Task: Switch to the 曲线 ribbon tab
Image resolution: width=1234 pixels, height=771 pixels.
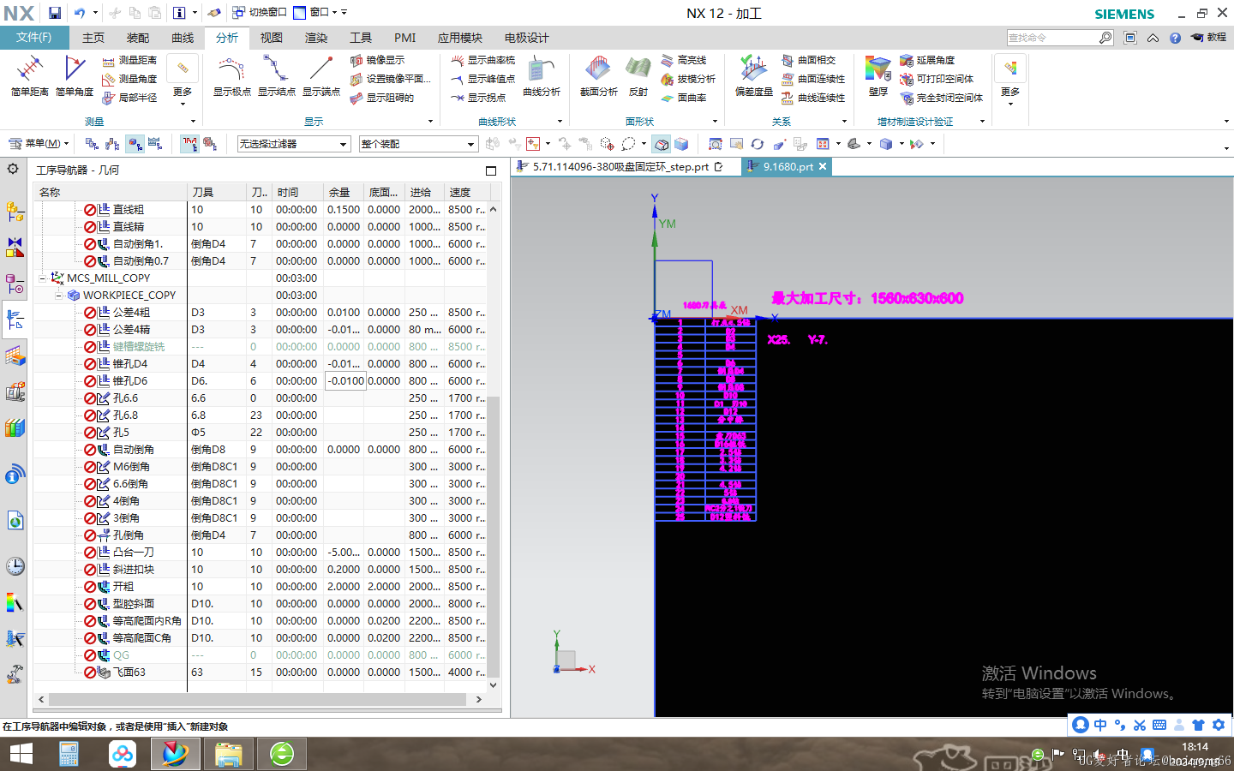Action: 183,38
